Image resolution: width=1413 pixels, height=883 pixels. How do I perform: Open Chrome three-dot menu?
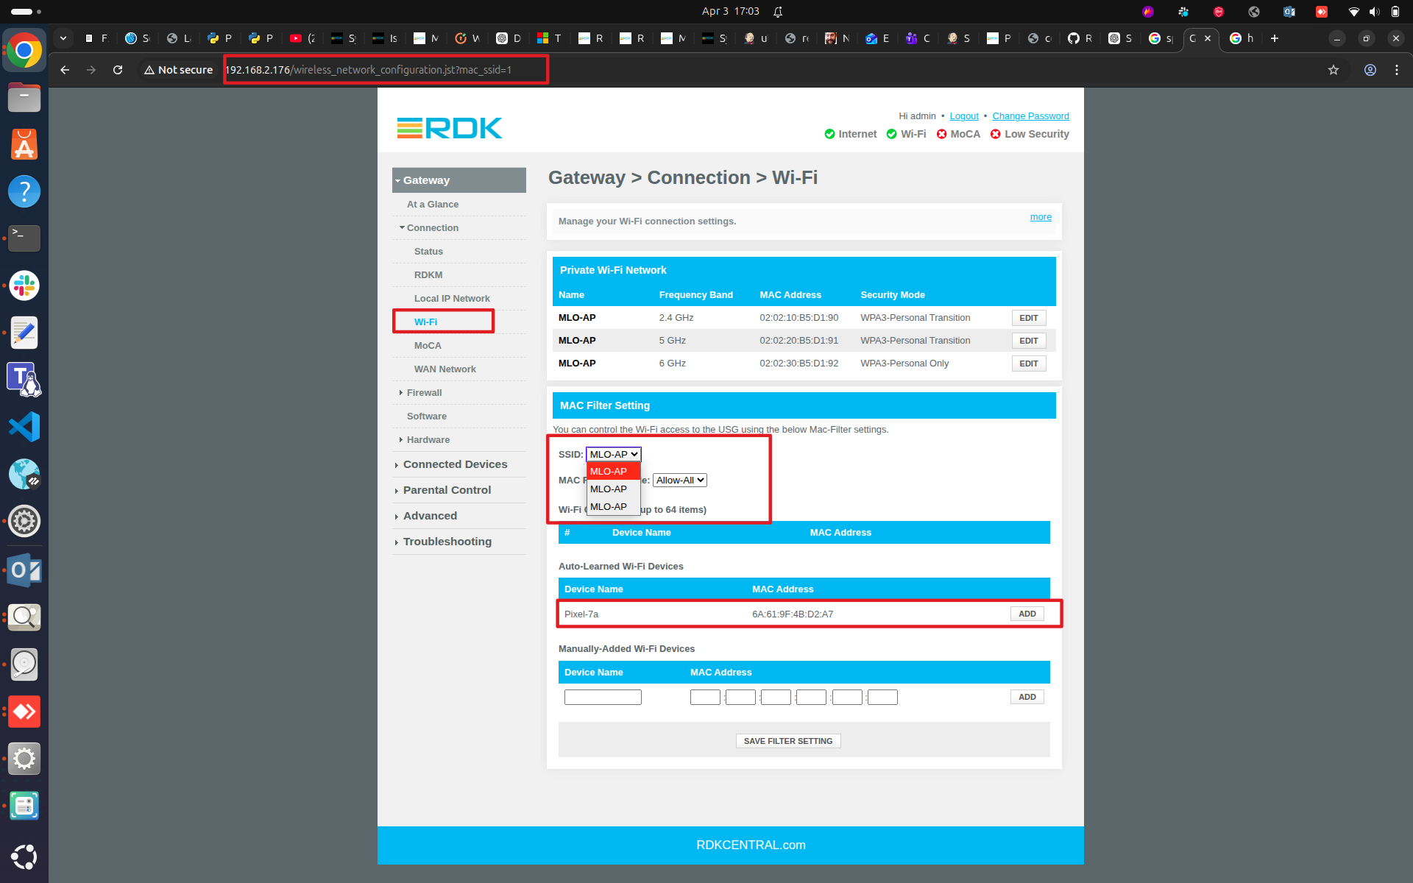[x=1396, y=70]
